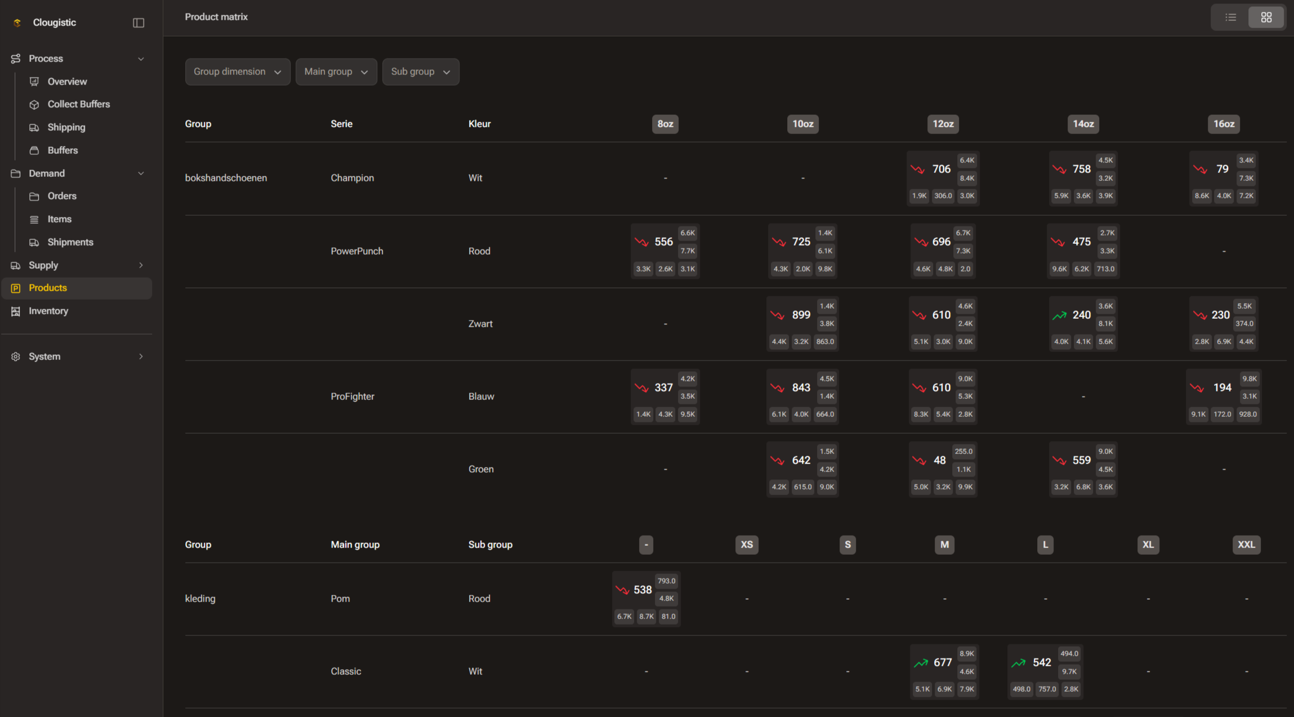Click the Zwart kleur label
1294x717 pixels.
[x=480, y=324]
